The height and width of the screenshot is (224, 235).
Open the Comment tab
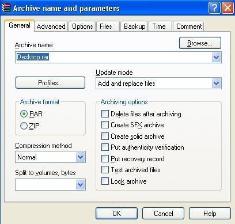[x=188, y=26]
